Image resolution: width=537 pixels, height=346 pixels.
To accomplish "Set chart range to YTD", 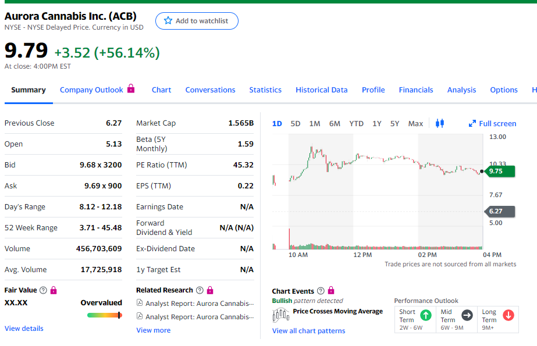I will click(356, 123).
